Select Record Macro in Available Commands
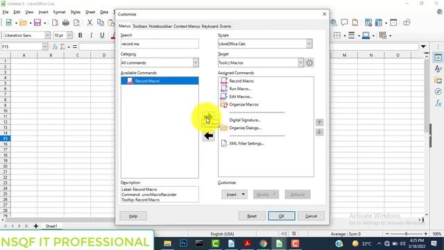444x250 pixels. tap(160, 81)
